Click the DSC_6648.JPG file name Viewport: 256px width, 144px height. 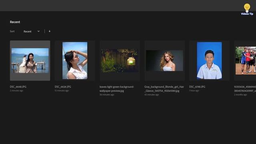[18, 87]
